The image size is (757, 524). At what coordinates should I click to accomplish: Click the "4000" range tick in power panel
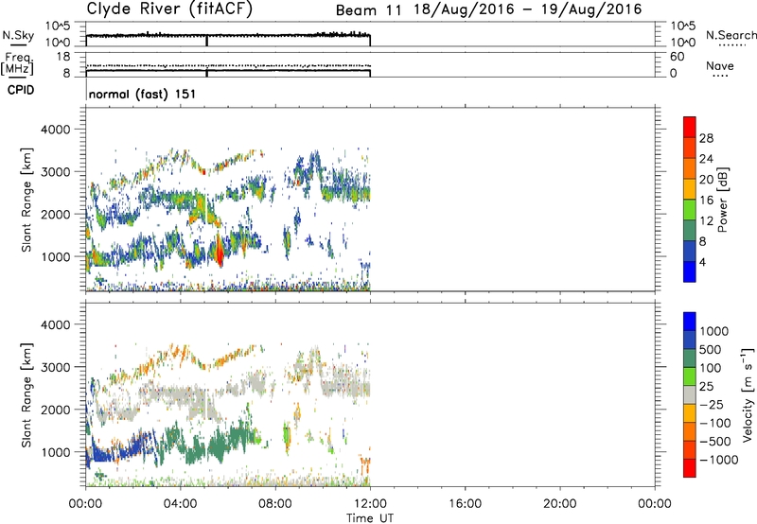pyautogui.click(x=56, y=130)
